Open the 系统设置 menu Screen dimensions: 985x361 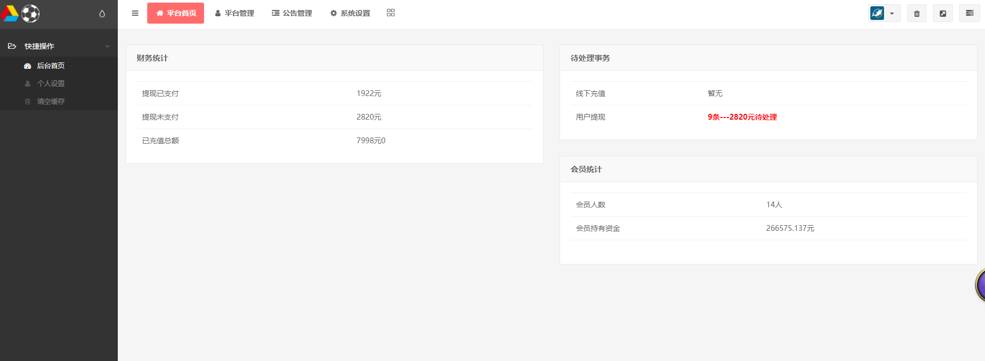350,13
